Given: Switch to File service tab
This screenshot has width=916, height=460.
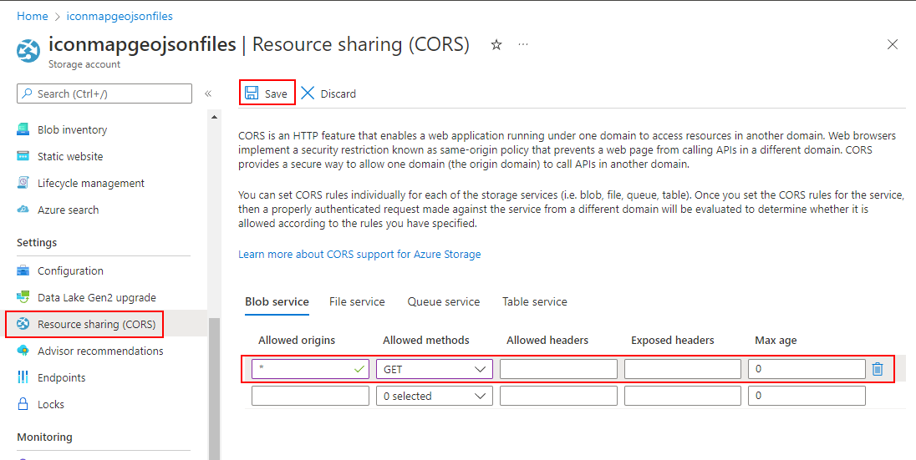Looking at the screenshot, I should click(357, 302).
